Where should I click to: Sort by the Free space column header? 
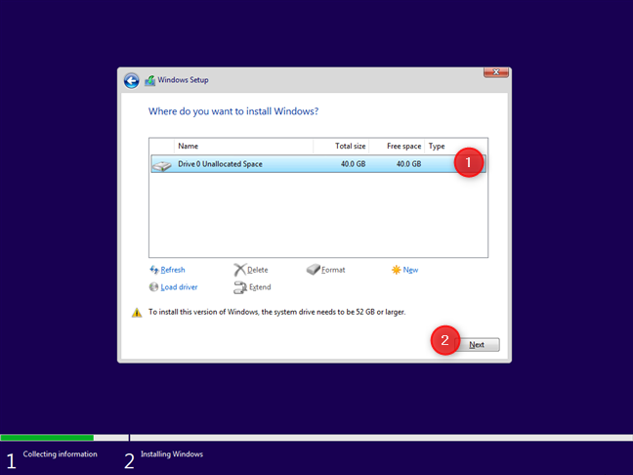(x=397, y=147)
